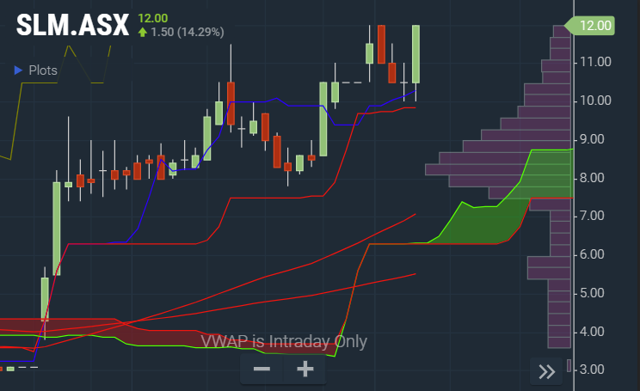Click the 4.00 price axis label
This screenshot has height=391, width=640.
point(592,332)
